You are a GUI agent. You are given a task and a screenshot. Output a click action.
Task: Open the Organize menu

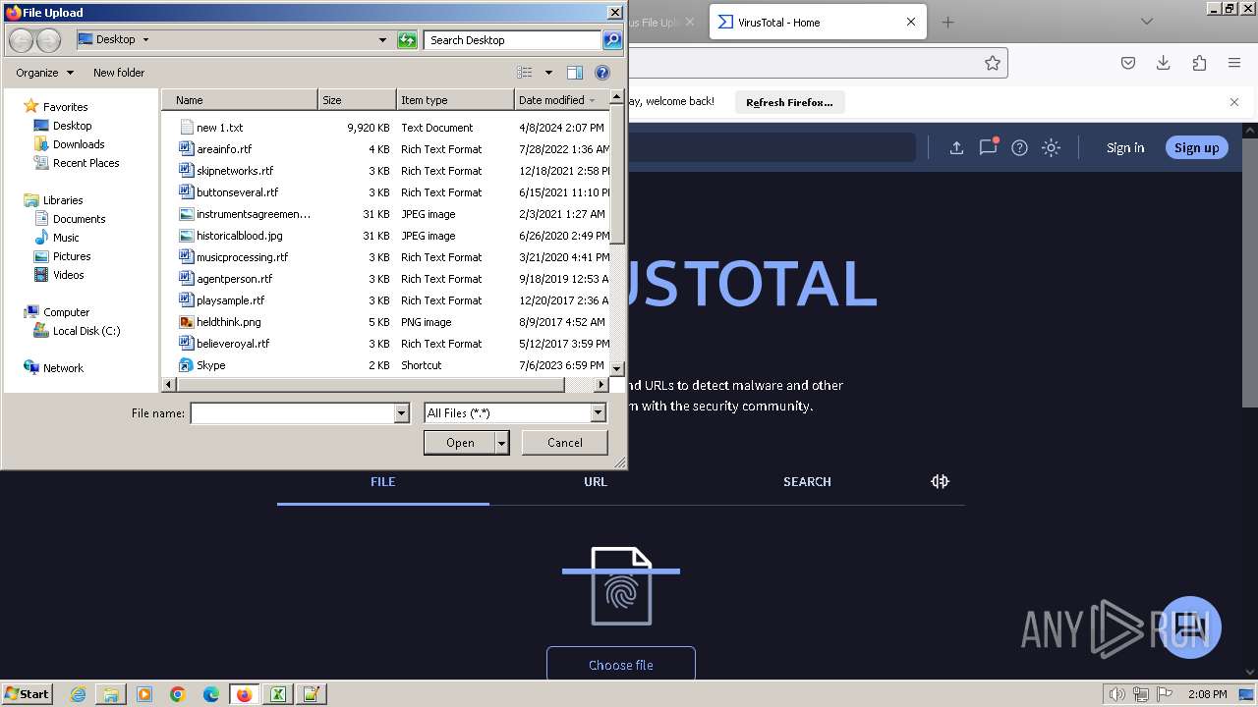coord(44,73)
